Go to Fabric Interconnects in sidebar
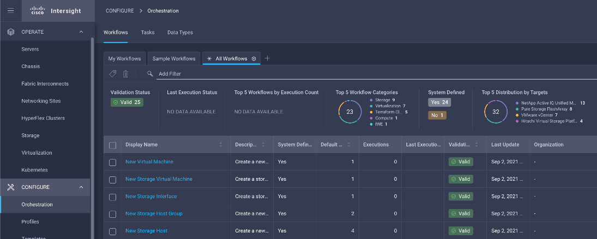Screen dimensions: 597x239 [45, 84]
